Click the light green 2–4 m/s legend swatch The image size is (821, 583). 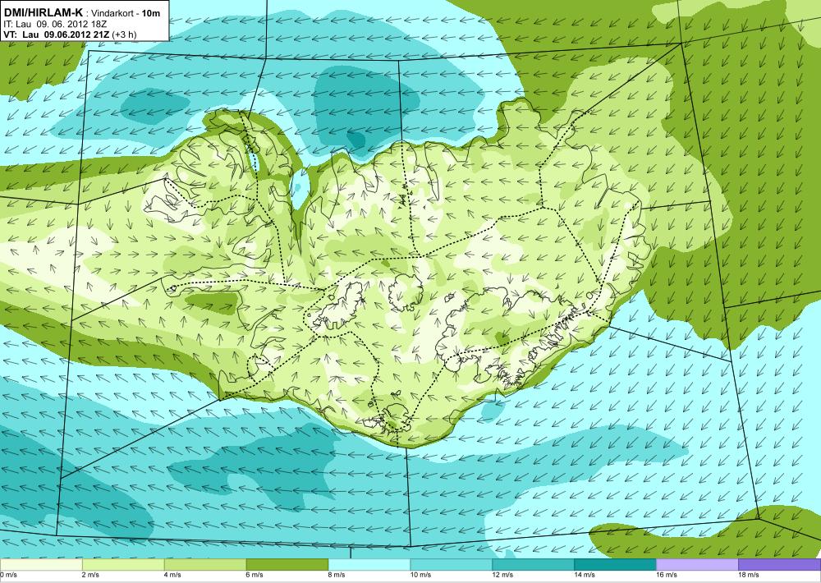point(123,565)
